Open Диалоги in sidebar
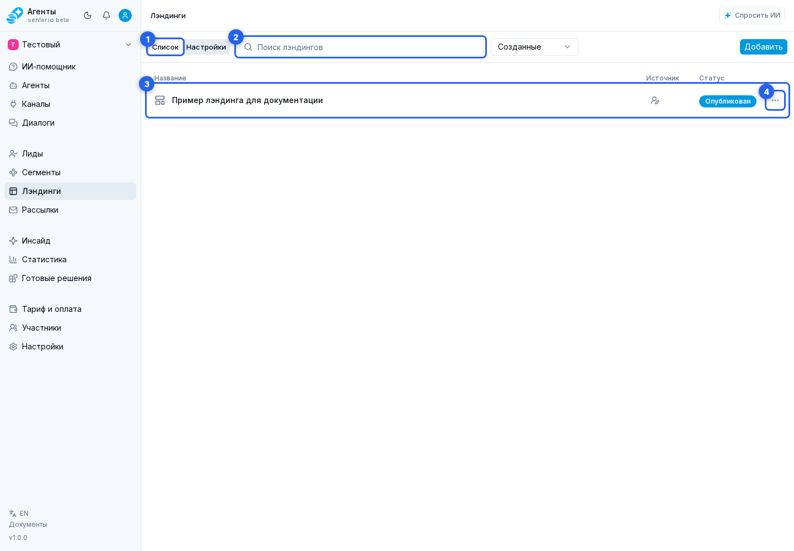The height and width of the screenshot is (551, 794). pos(70,123)
